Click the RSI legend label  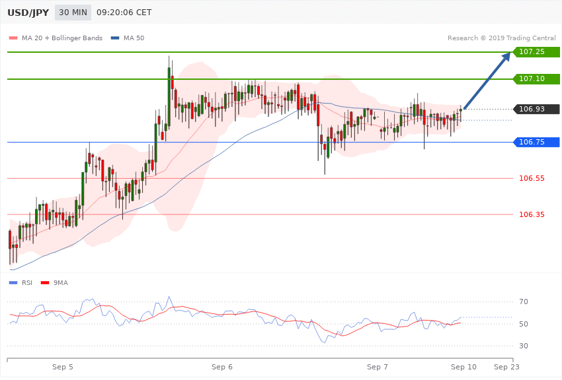[27, 283]
